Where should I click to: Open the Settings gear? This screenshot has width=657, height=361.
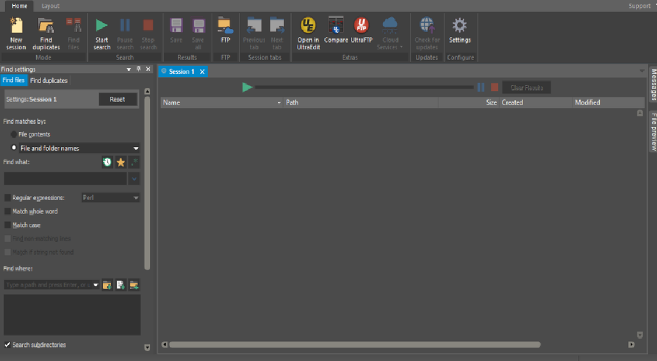(x=459, y=30)
